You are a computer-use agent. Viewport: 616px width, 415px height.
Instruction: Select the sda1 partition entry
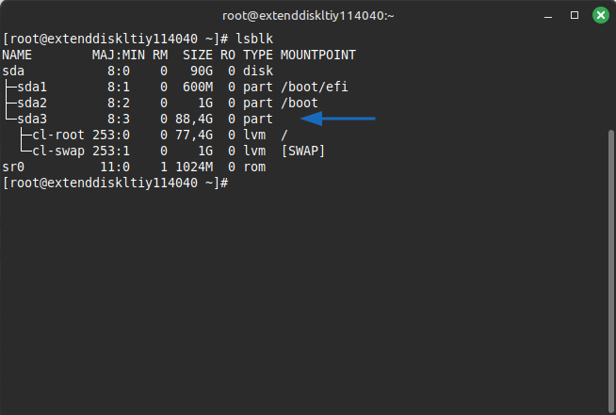point(30,87)
